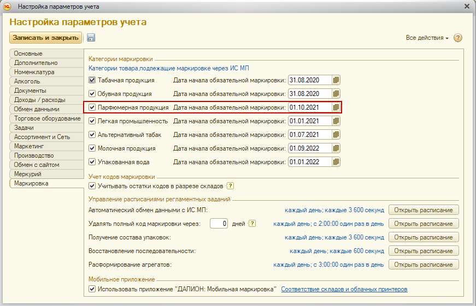
Task: Open schedule for Удалять полный код маркировки
Action: coord(424,224)
